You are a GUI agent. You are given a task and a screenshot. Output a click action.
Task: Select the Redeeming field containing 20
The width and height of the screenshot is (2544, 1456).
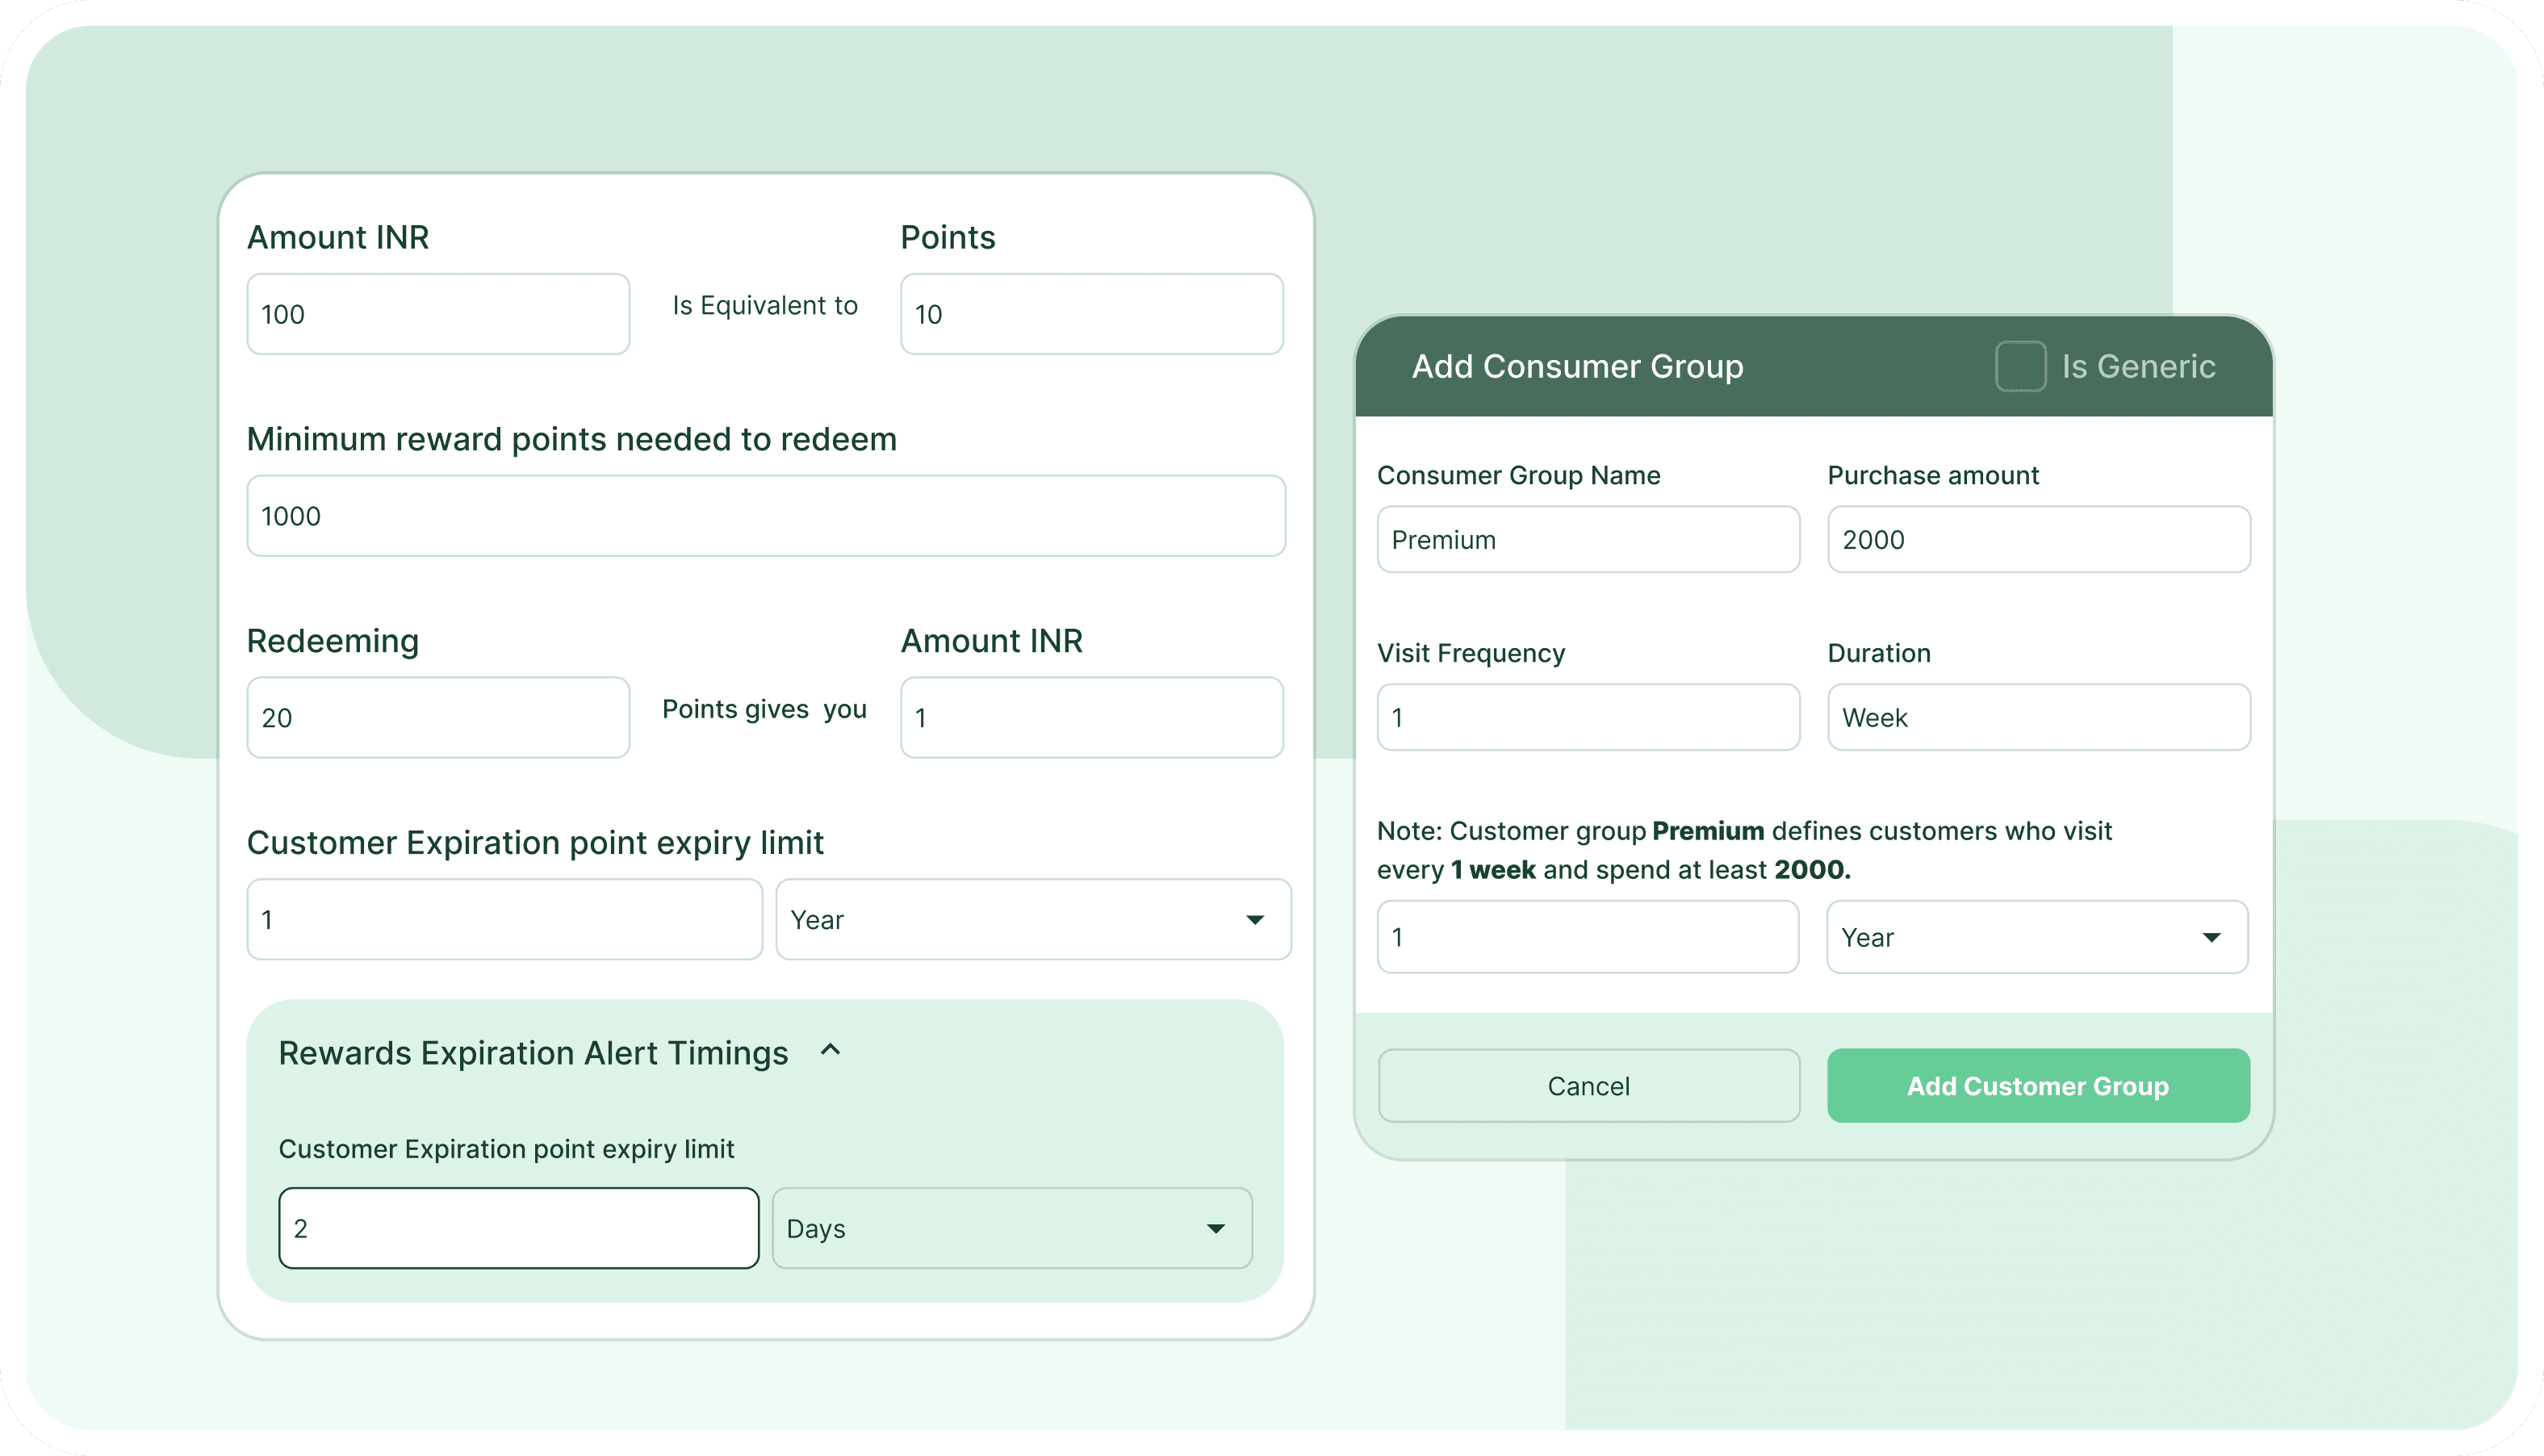click(437, 717)
